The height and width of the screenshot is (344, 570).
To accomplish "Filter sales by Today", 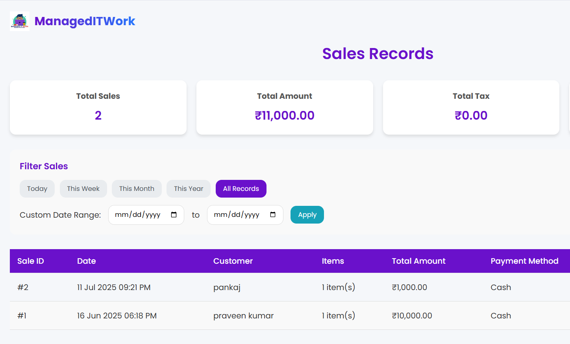I will (37, 189).
